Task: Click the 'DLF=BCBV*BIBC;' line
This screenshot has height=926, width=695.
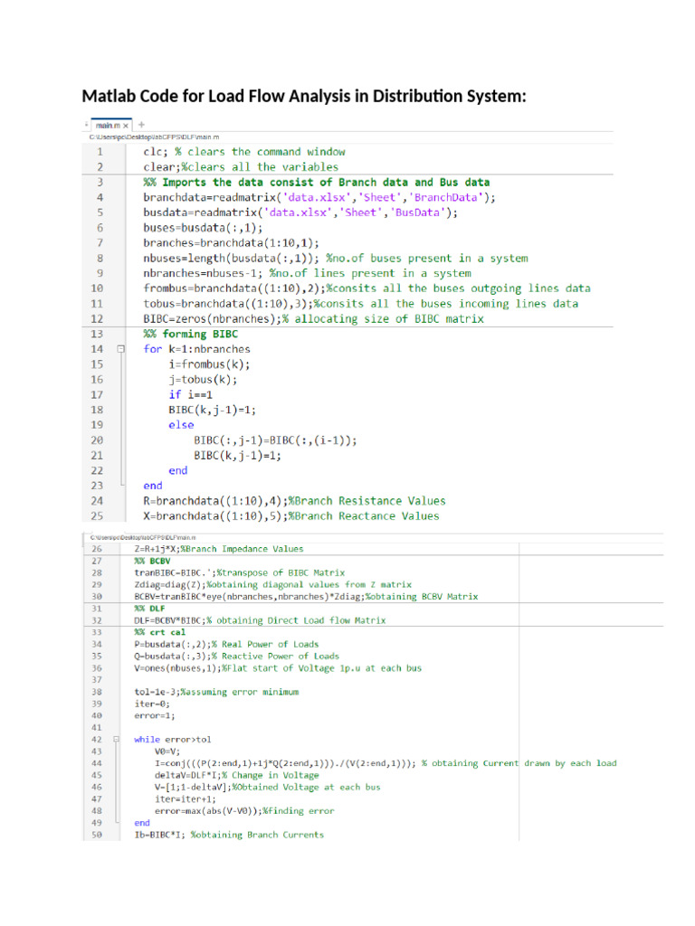Action: coord(260,620)
